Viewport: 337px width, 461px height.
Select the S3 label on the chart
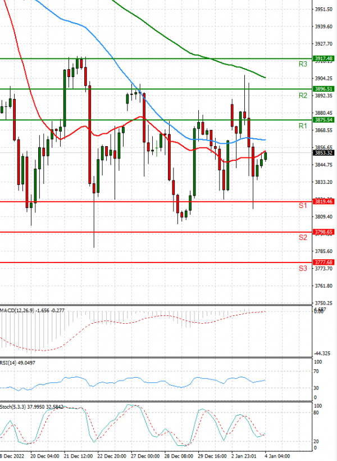[x=303, y=268]
